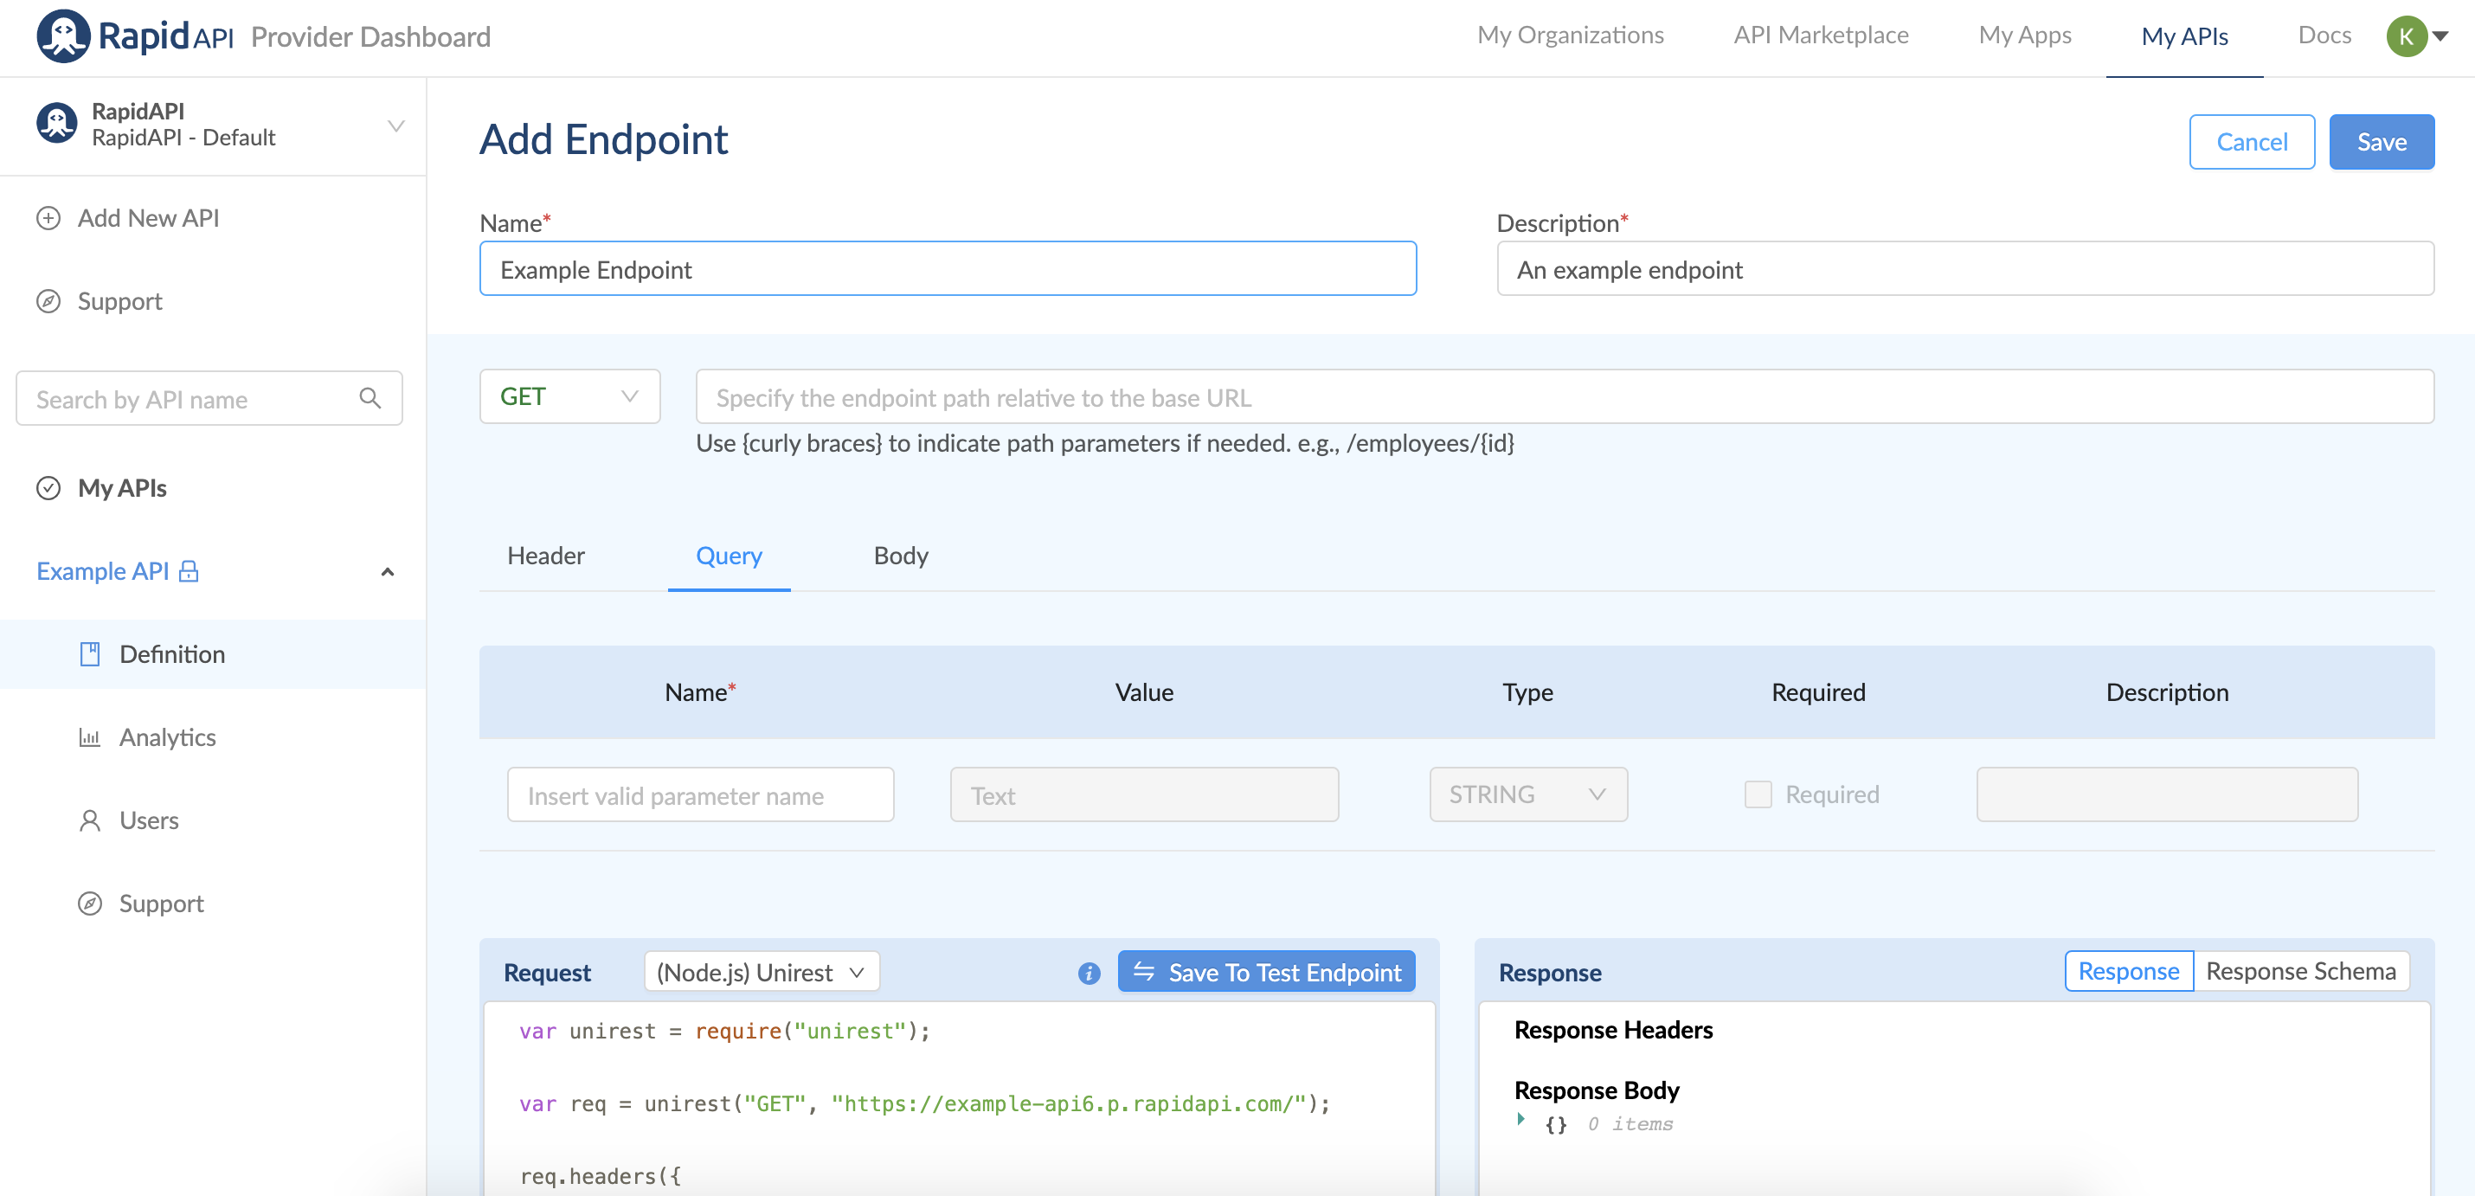Open Users via its person icon
Screen dimensions: 2475x1196
pyautogui.click(x=89, y=820)
